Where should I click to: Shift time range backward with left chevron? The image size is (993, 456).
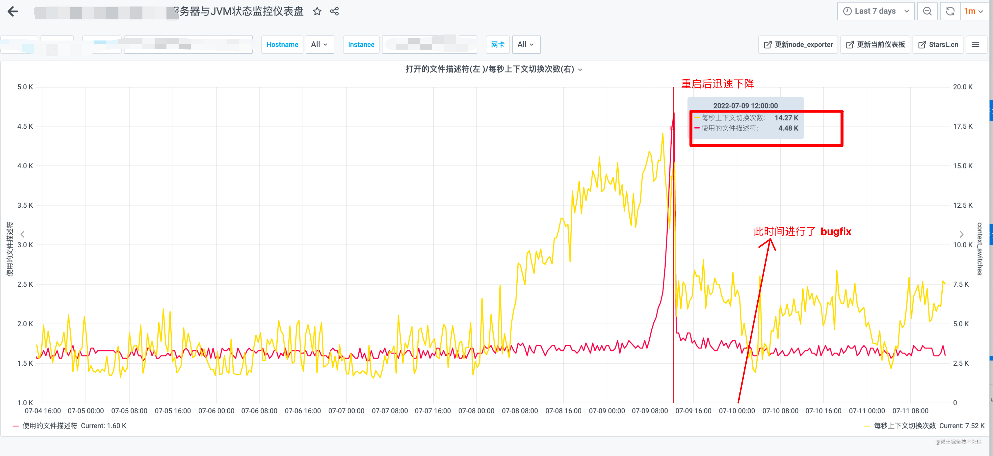pyautogui.click(x=23, y=234)
